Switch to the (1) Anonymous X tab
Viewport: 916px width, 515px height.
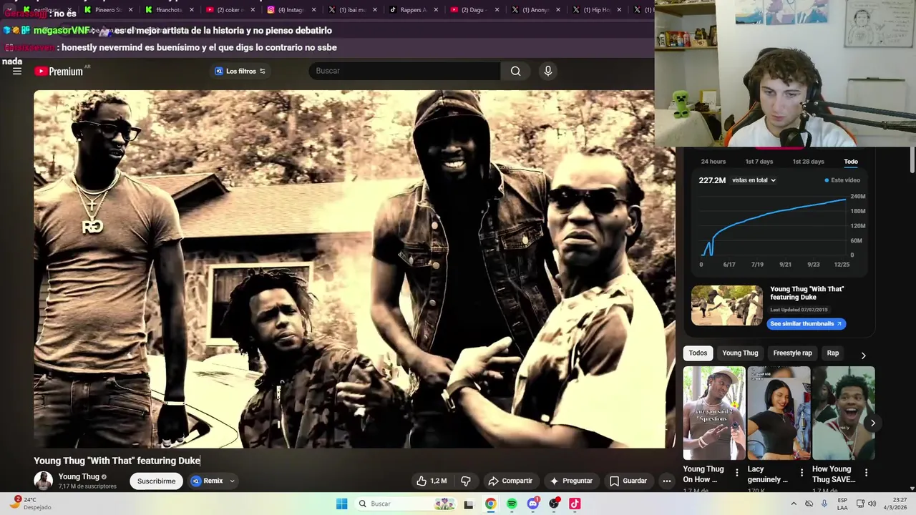point(534,10)
